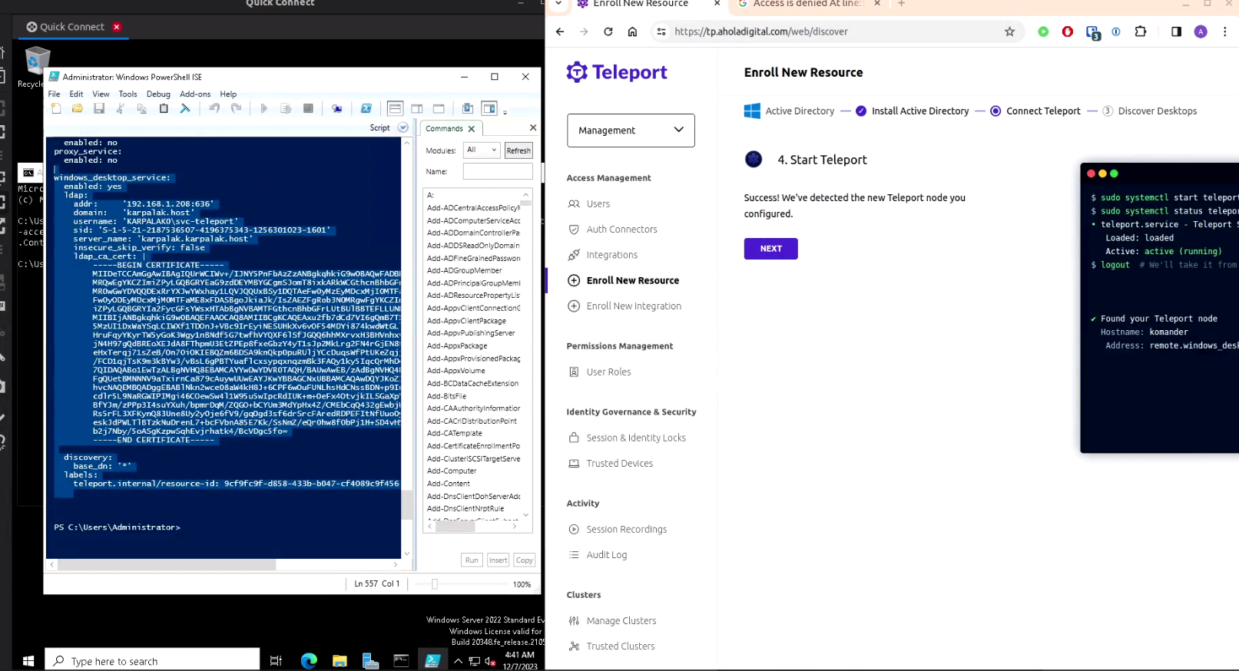The height and width of the screenshot is (671, 1239).
Task: Switch to the Access is denied browser tab
Action: [x=809, y=4]
